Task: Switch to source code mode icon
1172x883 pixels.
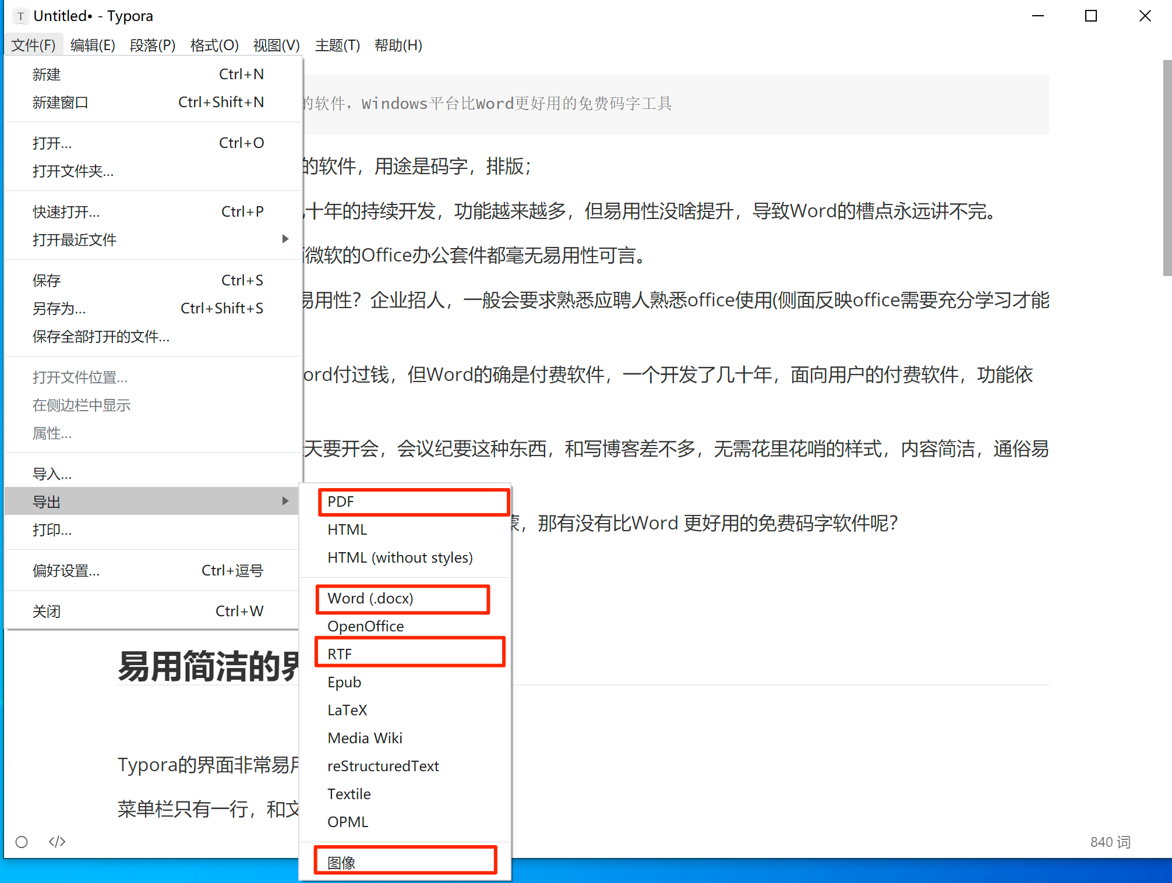Action: 57,842
